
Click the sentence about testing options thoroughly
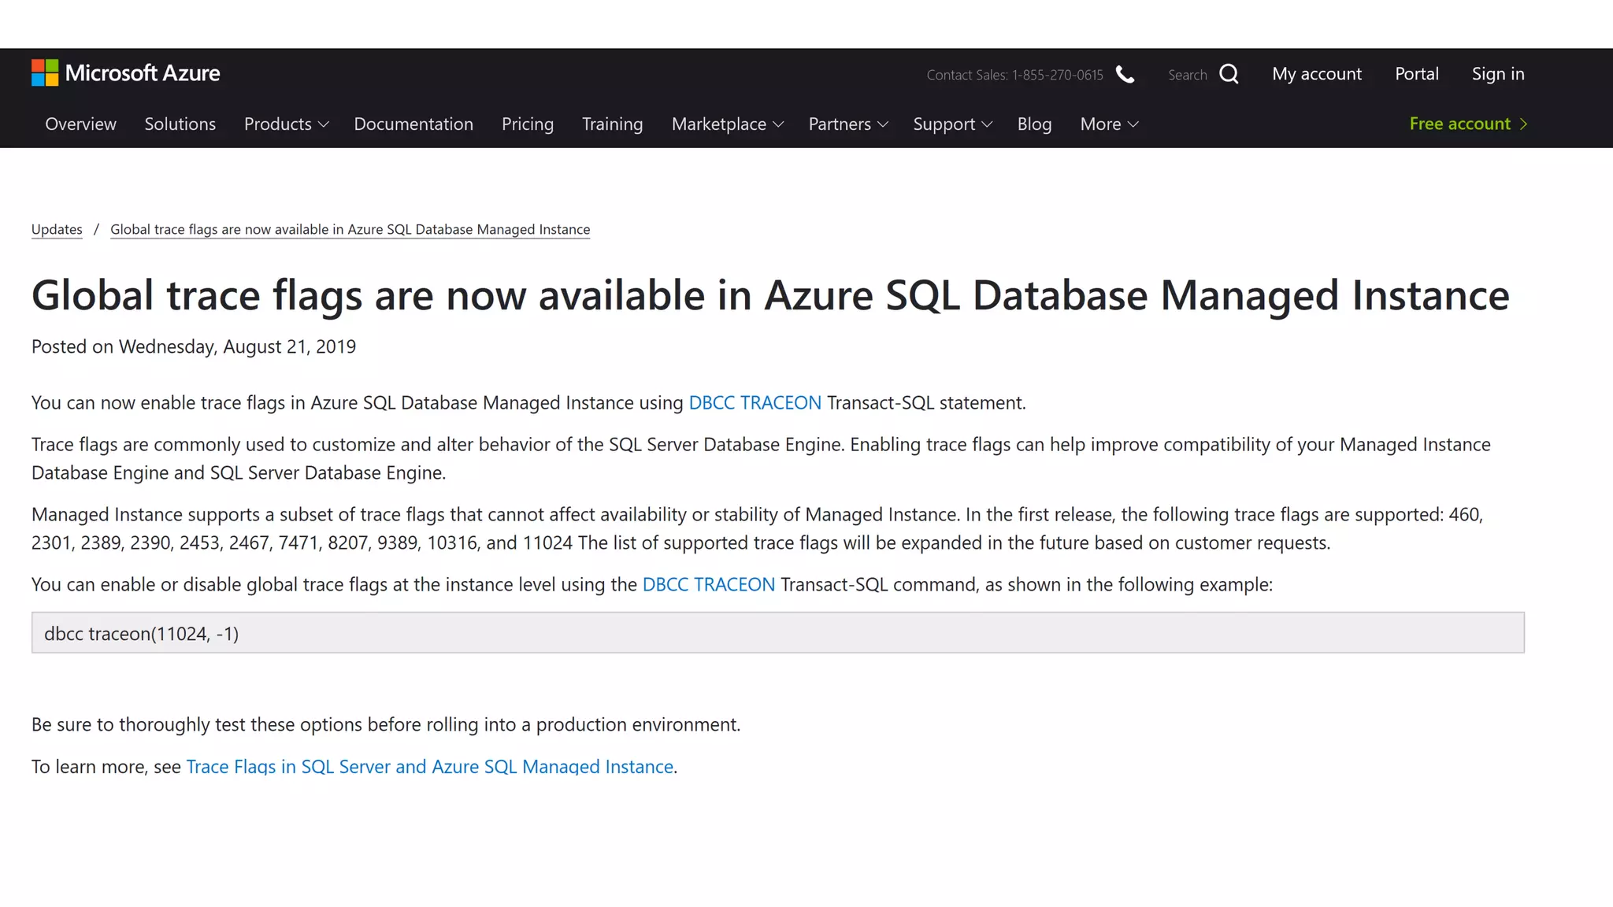(x=386, y=724)
